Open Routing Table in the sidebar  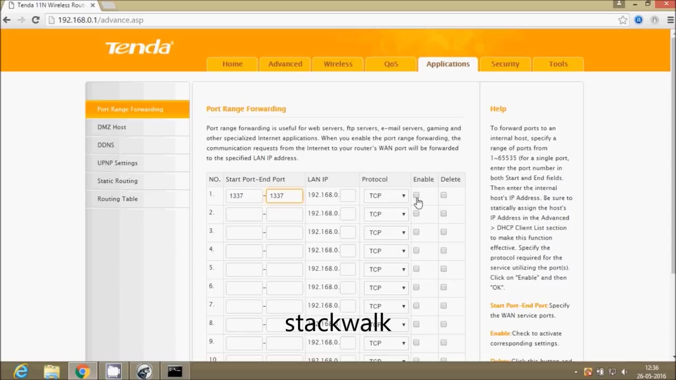click(x=137, y=199)
